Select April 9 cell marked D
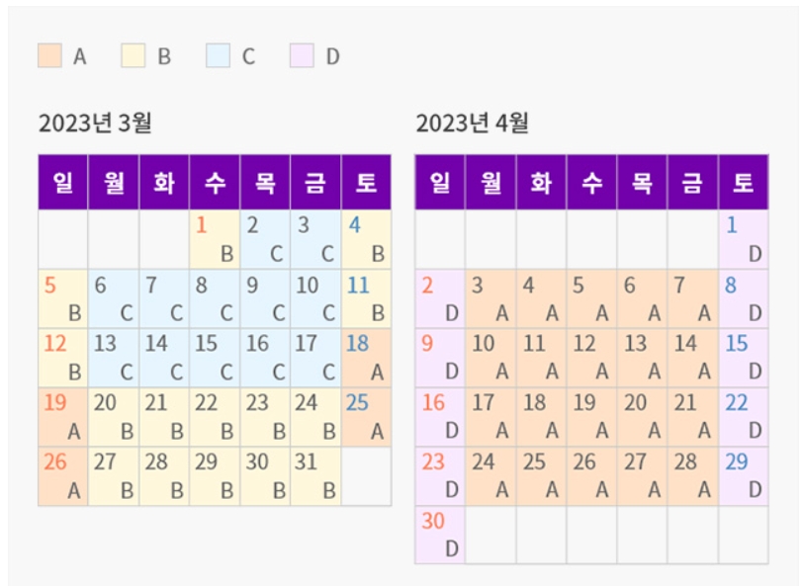The width and height of the screenshot is (802, 586). [x=440, y=358]
